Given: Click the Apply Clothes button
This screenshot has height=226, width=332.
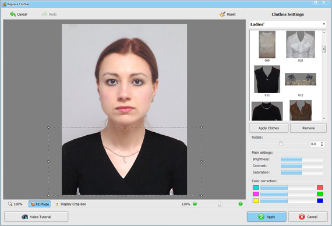Looking at the screenshot, I should pos(269,128).
